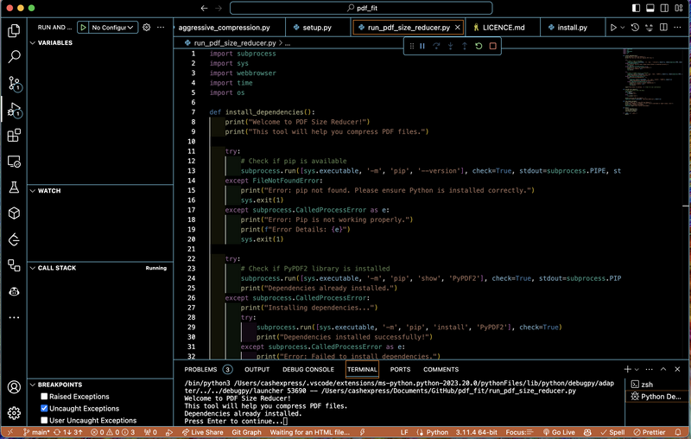The width and height of the screenshot is (691, 439).
Task: Split the editor to the right
Action: click(x=663, y=28)
